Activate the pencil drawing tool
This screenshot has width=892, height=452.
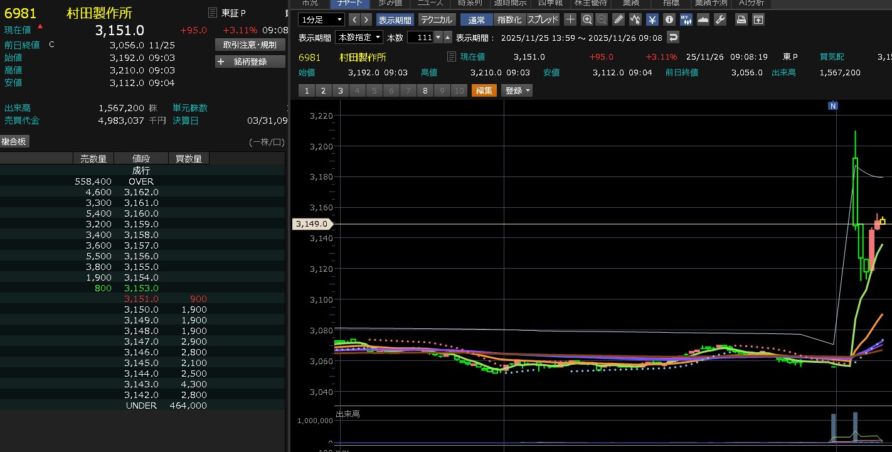619,19
